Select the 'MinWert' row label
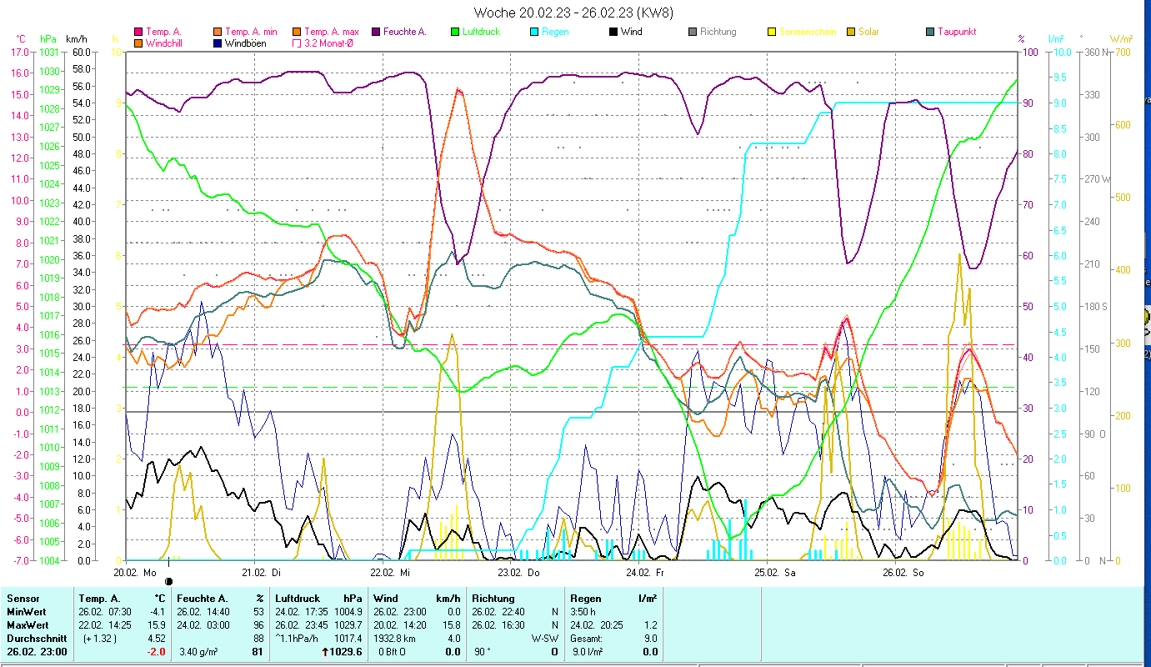Image resolution: width=1151 pixels, height=667 pixels. 26,611
